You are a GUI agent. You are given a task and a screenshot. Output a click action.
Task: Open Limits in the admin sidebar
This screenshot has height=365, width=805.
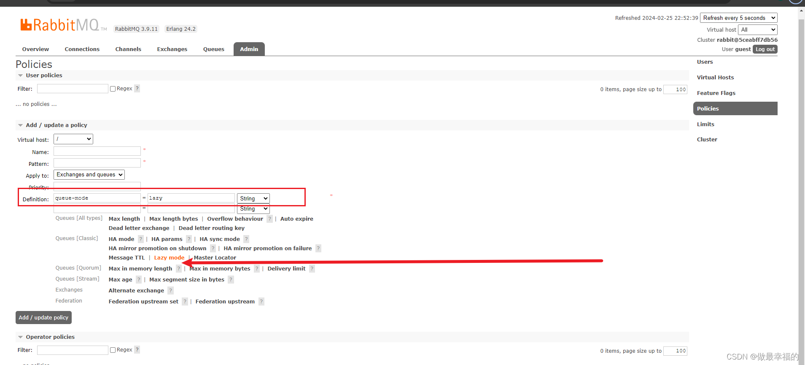click(705, 124)
